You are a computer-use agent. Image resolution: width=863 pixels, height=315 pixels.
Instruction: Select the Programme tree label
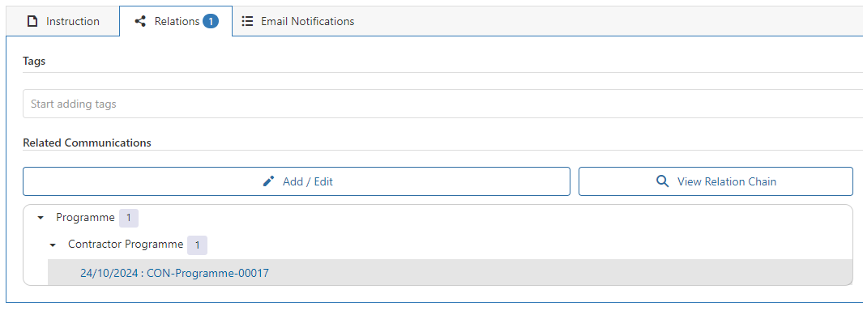click(x=85, y=218)
